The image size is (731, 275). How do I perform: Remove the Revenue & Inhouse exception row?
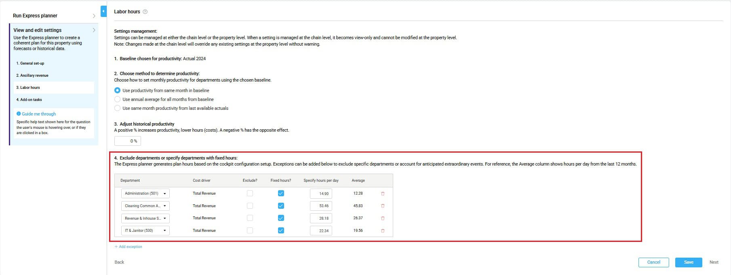click(383, 218)
